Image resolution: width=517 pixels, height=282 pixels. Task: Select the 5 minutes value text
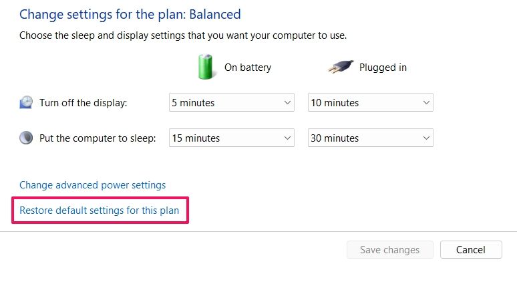(x=194, y=103)
